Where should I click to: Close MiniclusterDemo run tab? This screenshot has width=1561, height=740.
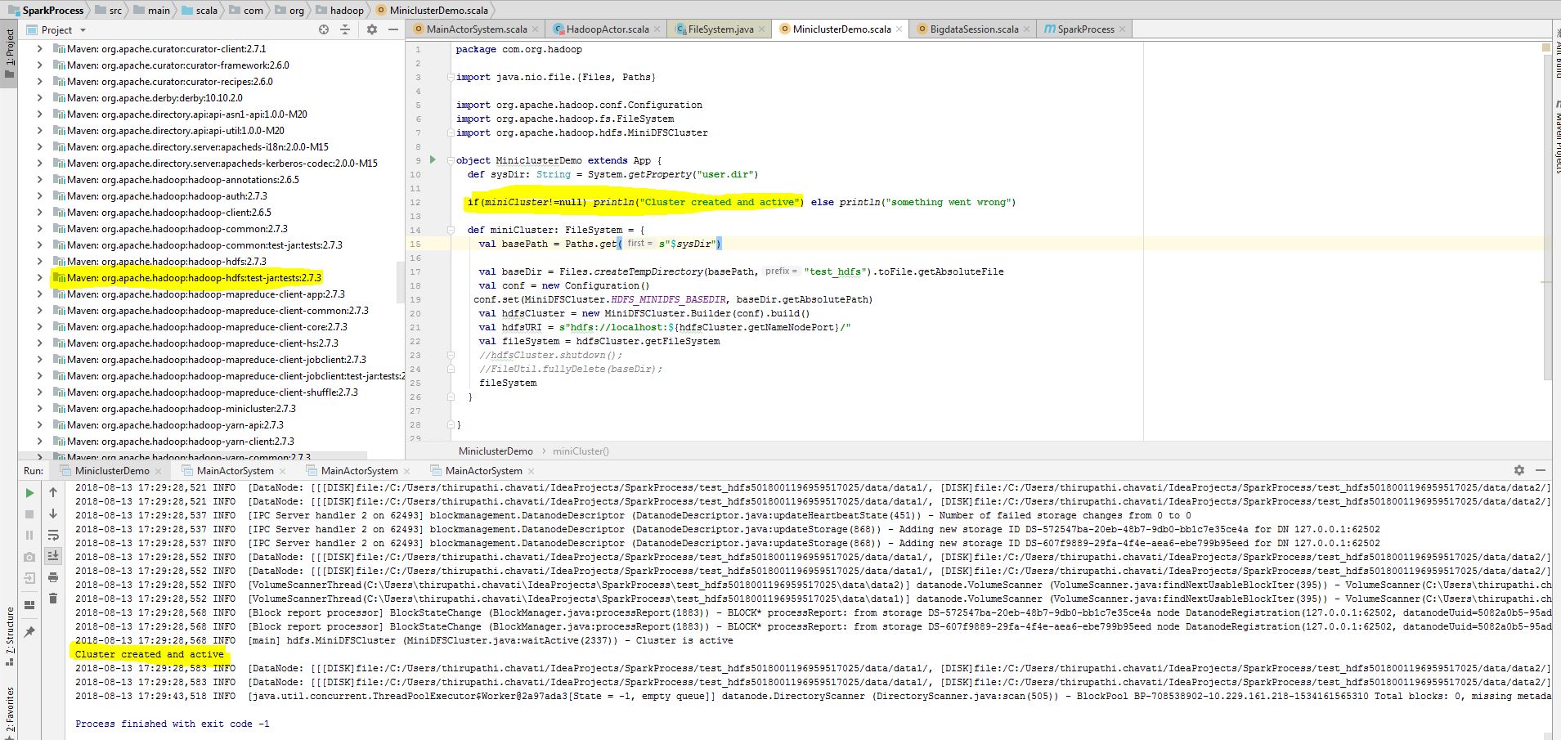coord(159,471)
